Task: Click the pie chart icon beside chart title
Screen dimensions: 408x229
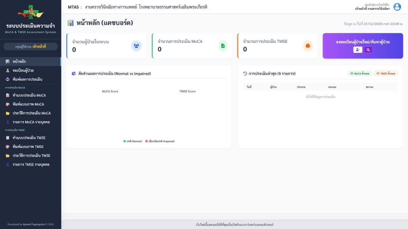Action: [x=74, y=73]
